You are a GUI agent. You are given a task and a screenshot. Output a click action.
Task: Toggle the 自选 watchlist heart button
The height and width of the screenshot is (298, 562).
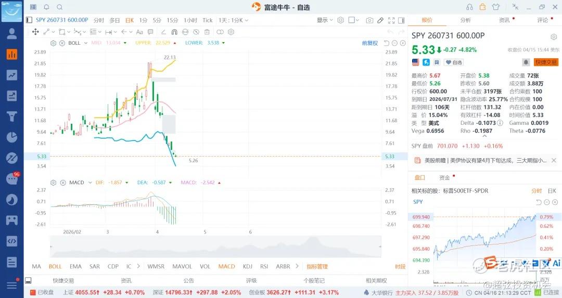pos(453,62)
